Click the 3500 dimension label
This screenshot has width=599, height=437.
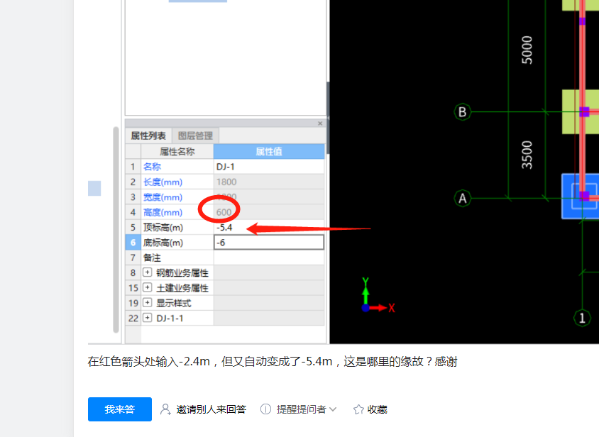pyautogui.click(x=527, y=155)
